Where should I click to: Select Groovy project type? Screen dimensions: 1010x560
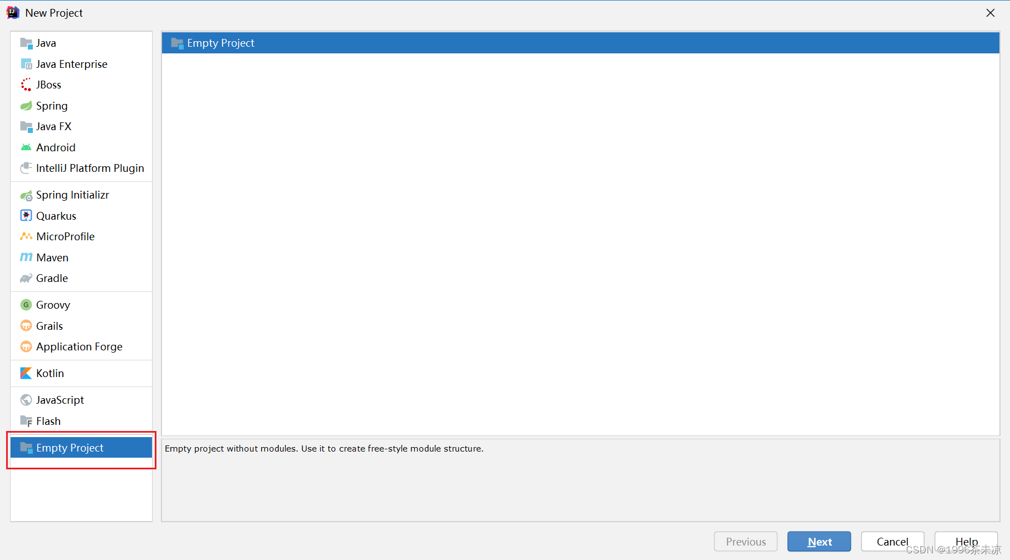coord(81,305)
